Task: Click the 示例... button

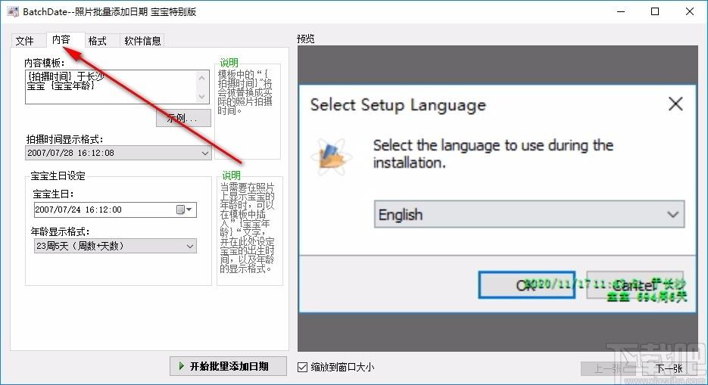Action: 182,117
